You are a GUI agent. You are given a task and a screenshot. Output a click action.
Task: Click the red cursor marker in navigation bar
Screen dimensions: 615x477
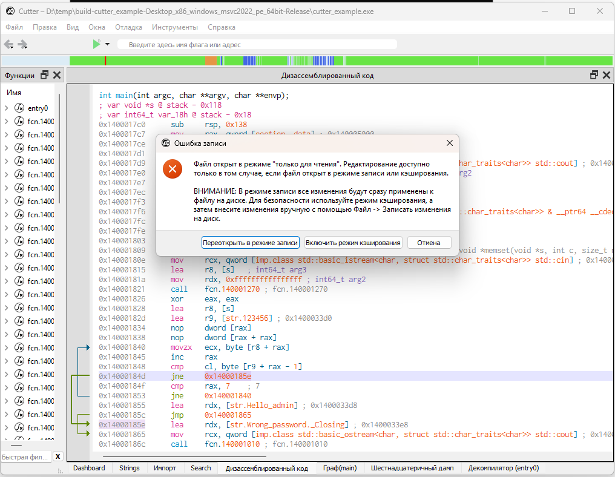pyautogui.click(x=105, y=61)
